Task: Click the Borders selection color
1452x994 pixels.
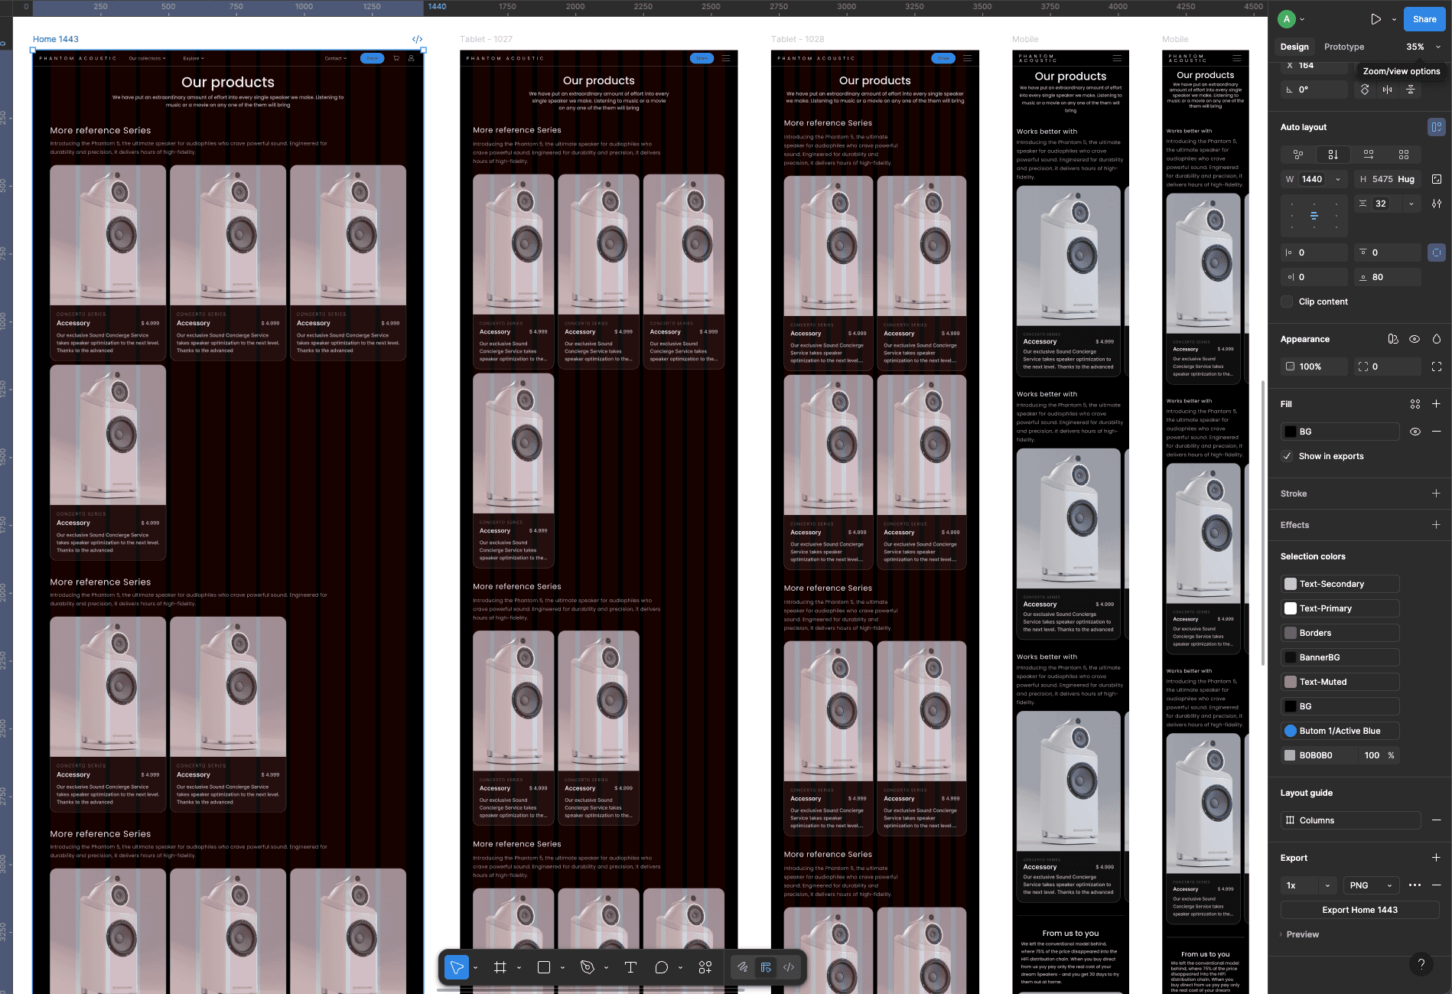Action: pos(1340,633)
